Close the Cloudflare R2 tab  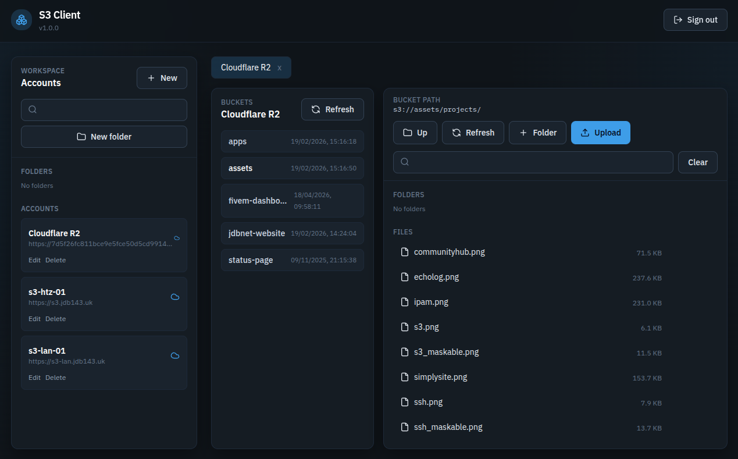click(x=280, y=67)
